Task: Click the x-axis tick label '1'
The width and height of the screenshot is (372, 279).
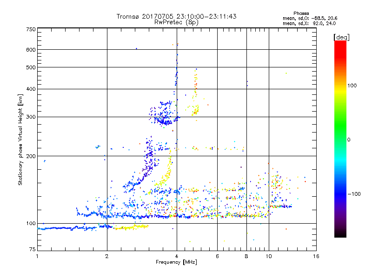Action: (x=37, y=256)
